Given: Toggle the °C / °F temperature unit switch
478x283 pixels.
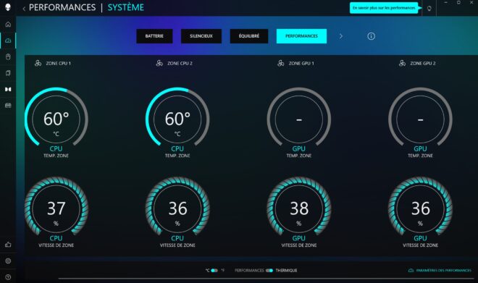Looking at the screenshot, I should pos(214,270).
